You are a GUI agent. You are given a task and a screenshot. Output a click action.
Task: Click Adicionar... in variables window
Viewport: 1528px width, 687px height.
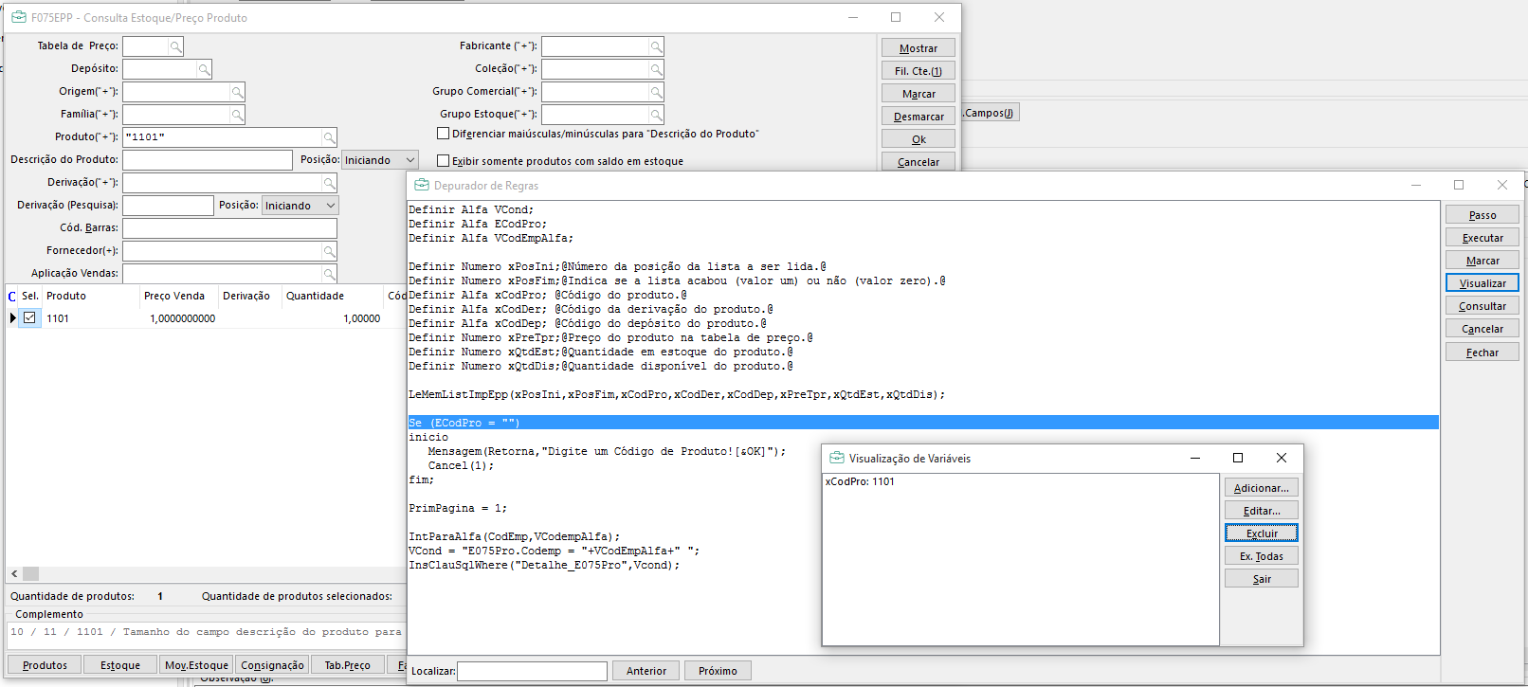pos(1262,488)
